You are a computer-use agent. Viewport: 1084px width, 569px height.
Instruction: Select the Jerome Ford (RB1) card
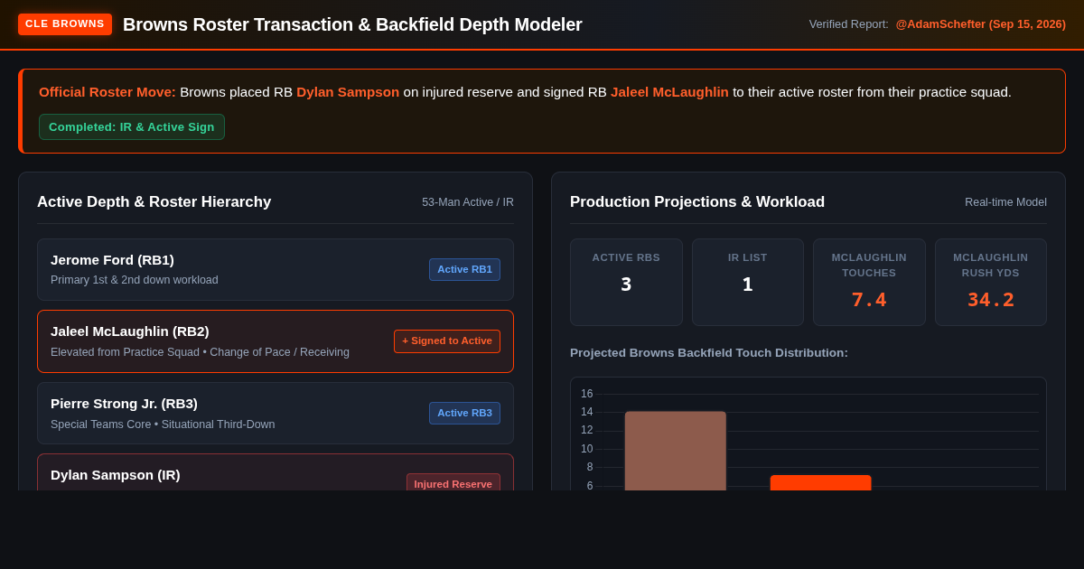pos(276,269)
